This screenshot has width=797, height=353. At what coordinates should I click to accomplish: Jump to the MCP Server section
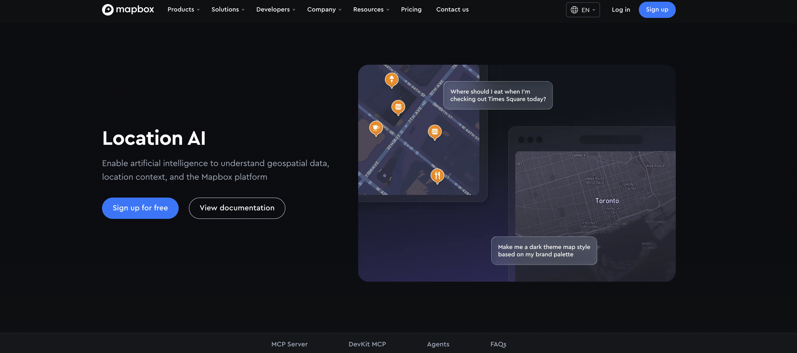click(289, 344)
